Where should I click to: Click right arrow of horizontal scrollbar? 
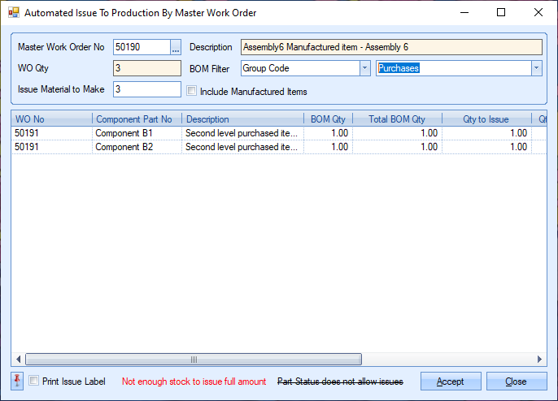point(538,360)
